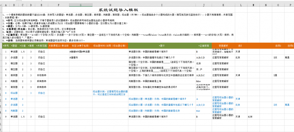
Task: Click the title cell 系统试题导入模板
Action: point(119,10)
